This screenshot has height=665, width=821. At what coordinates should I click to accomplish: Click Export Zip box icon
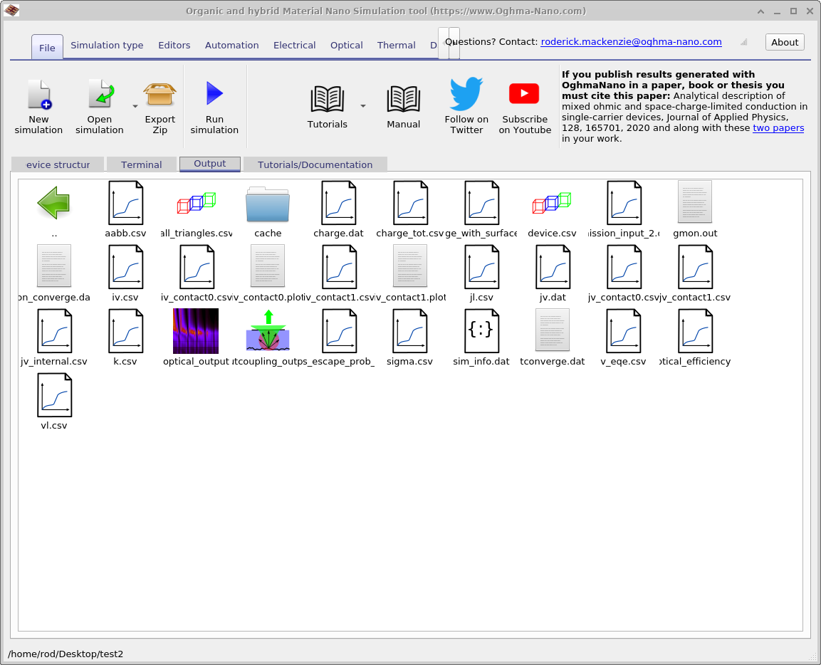click(x=160, y=95)
